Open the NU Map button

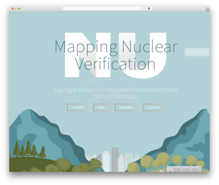point(101,108)
